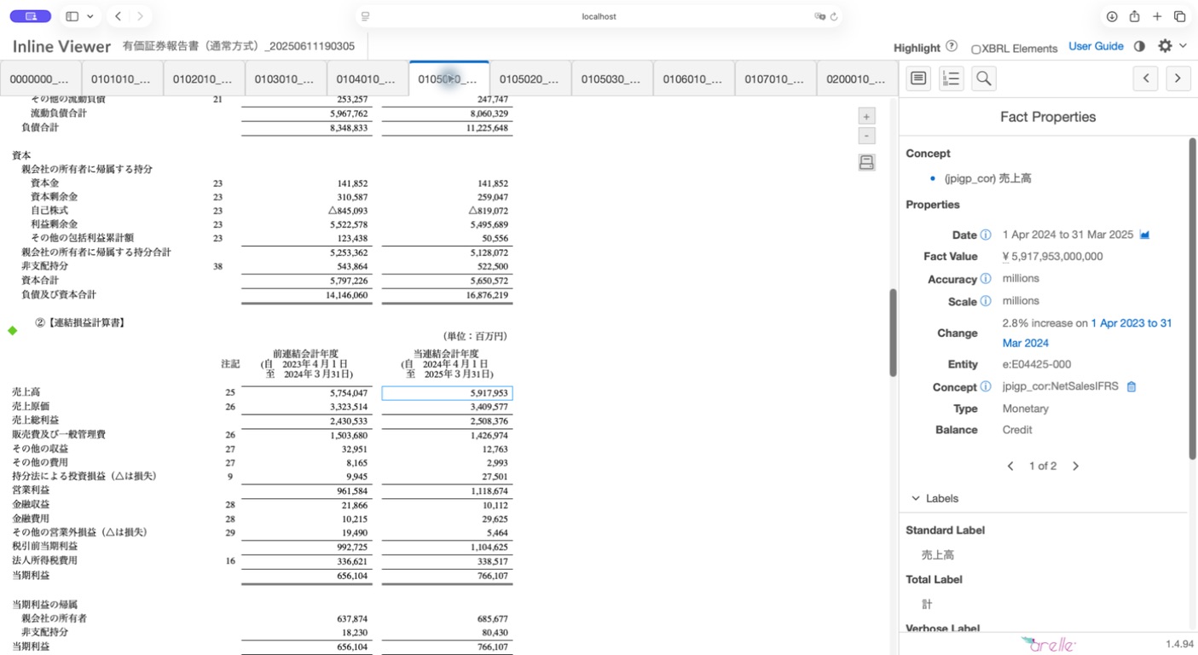The width and height of the screenshot is (1198, 655).
Task: Open the search magnifier icon
Action: [x=983, y=78]
